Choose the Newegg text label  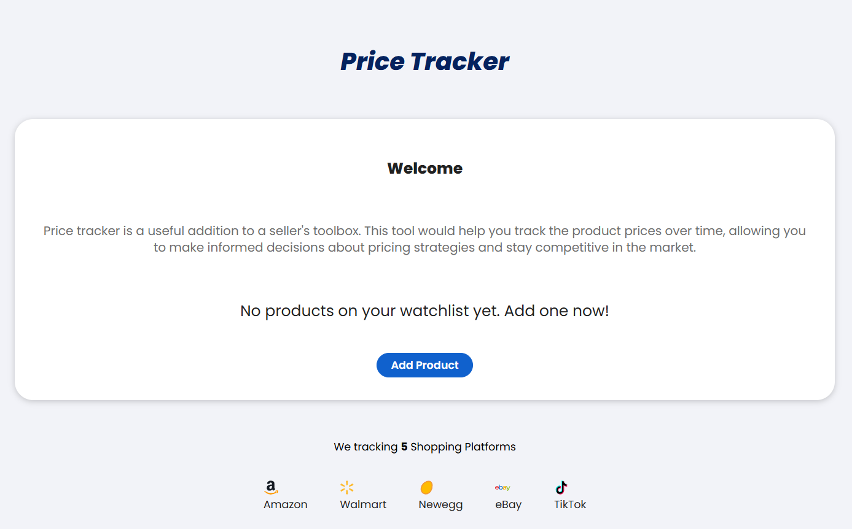tap(440, 505)
